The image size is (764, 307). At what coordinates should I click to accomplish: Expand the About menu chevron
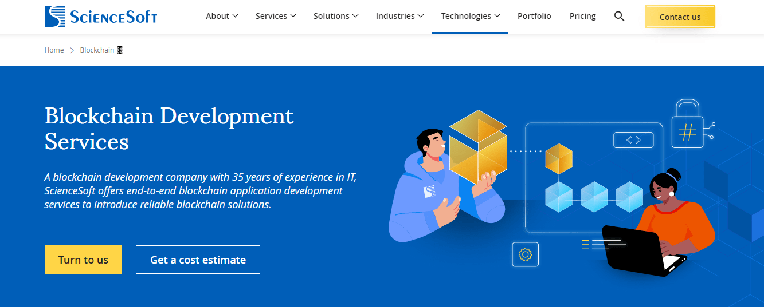point(236,16)
